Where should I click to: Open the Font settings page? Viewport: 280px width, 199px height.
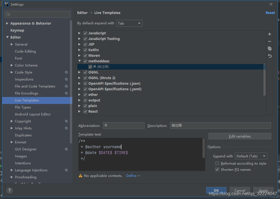19,58
